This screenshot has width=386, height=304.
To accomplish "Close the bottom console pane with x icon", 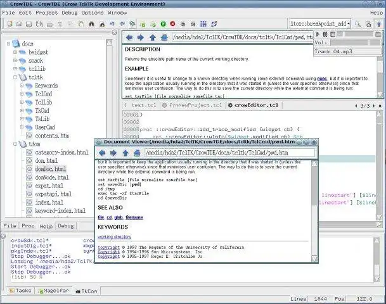I will pos(3,236).
